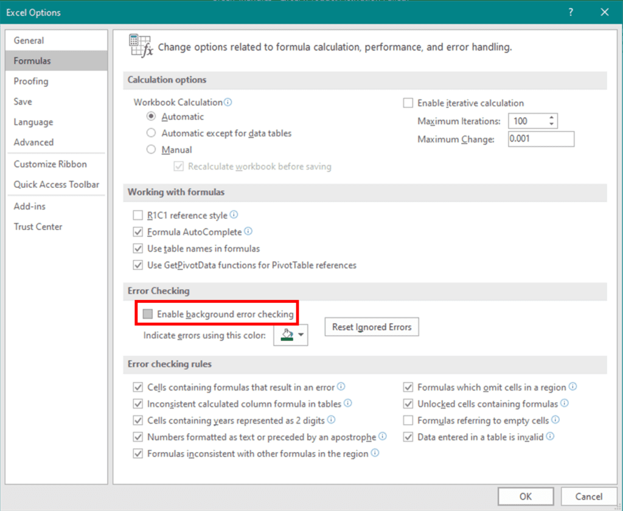The image size is (623, 511).
Task: Open Excel Options help with the question mark
Action: point(570,12)
